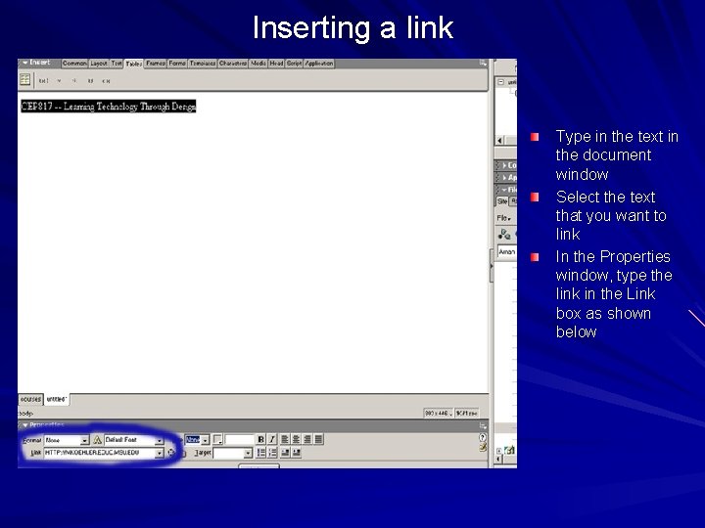705x528 pixels.
Task: Open the File menu in Site panel
Action: [x=503, y=218]
